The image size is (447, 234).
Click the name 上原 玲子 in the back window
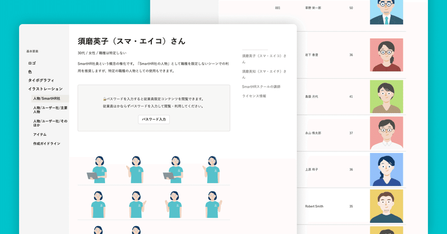[312, 170]
